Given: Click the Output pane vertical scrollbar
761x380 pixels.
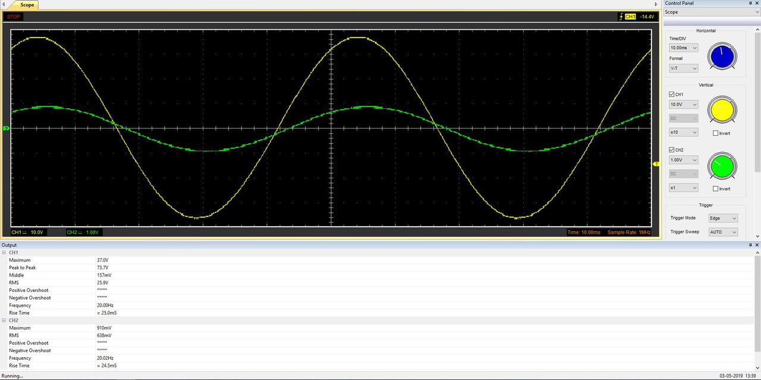Looking at the screenshot, I should tap(757, 309).
